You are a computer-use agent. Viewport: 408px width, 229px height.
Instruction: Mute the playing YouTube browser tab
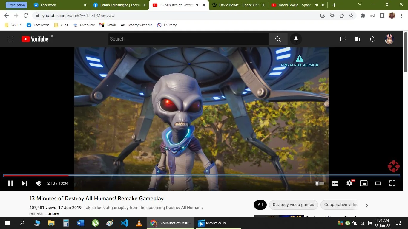pyautogui.click(x=197, y=5)
